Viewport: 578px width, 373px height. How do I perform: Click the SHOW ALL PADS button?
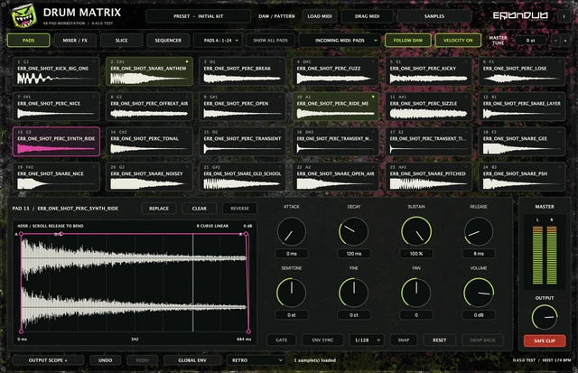270,40
